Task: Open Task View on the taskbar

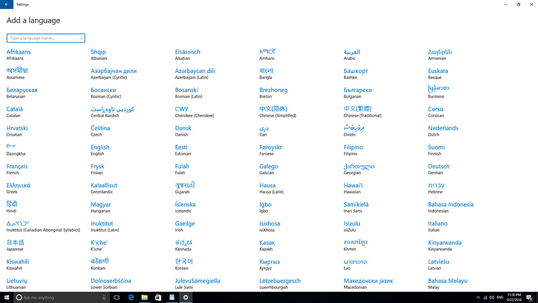Action: (116, 297)
